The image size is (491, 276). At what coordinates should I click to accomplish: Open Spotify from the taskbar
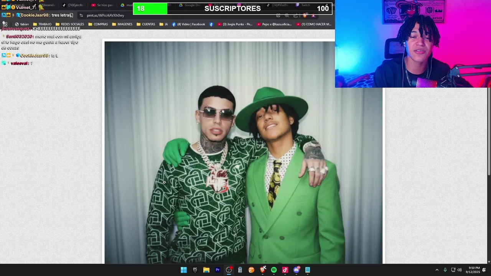274,270
